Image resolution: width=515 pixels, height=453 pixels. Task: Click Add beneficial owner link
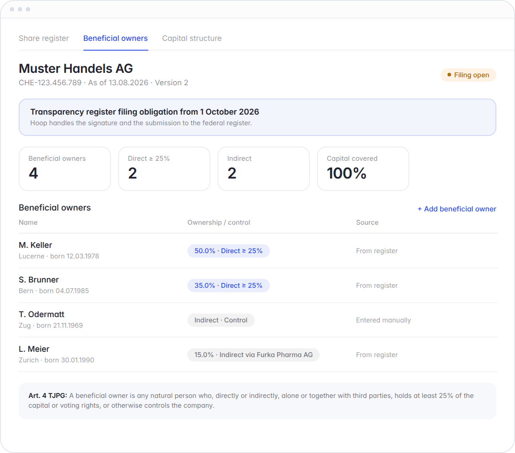pos(456,209)
